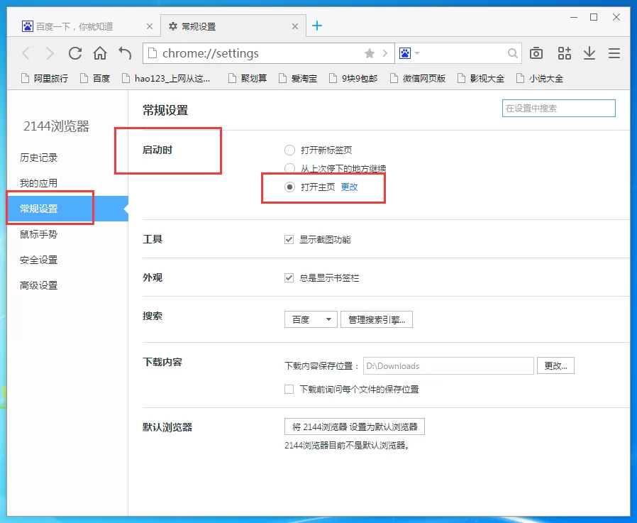
Task: Open the hao123 bookmark
Action: [166, 78]
